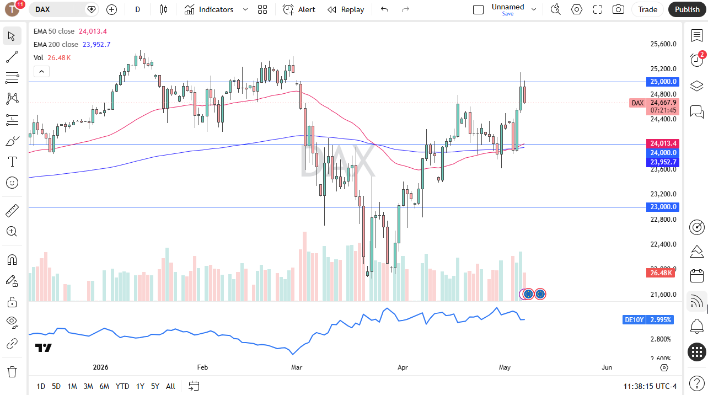The height and width of the screenshot is (395, 708).
Task: Open the object tree layers icon
Action: click(x=697, y=86)
